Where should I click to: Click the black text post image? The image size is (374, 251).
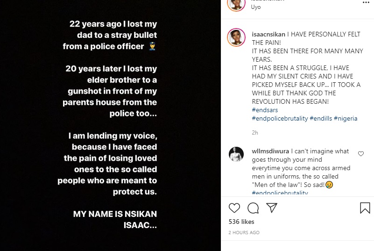[x=110, y=125]
